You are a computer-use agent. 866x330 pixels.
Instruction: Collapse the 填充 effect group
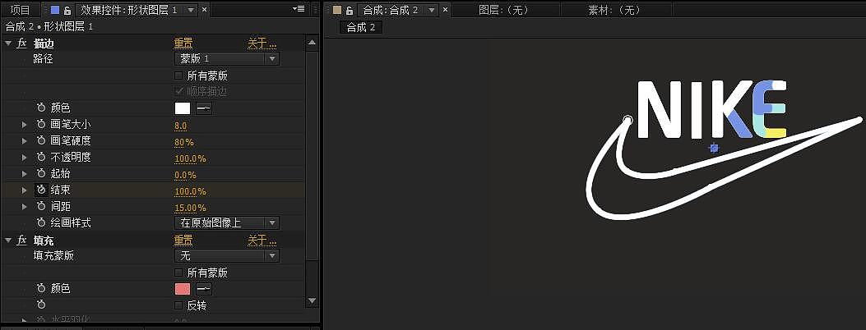(8, 241)
